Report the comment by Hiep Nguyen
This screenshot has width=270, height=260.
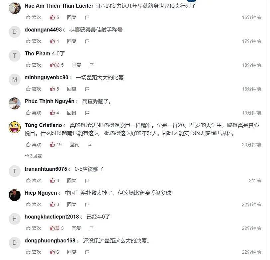(87, 205)
